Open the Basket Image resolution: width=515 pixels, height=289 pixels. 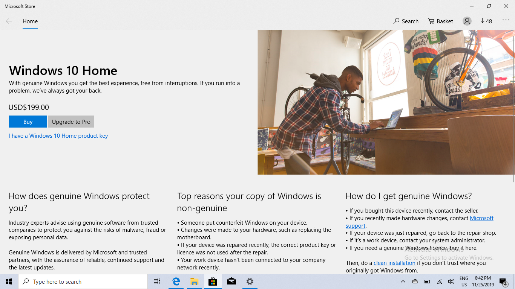point(440,21)
